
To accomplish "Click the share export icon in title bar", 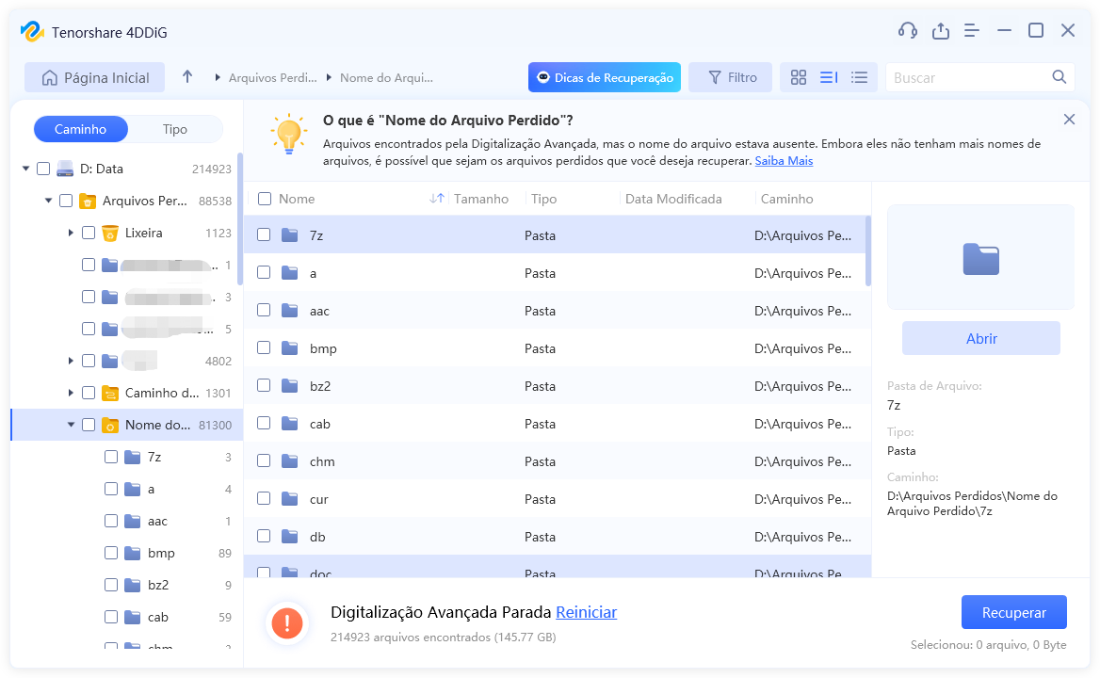I will click(x=940, y=30).
